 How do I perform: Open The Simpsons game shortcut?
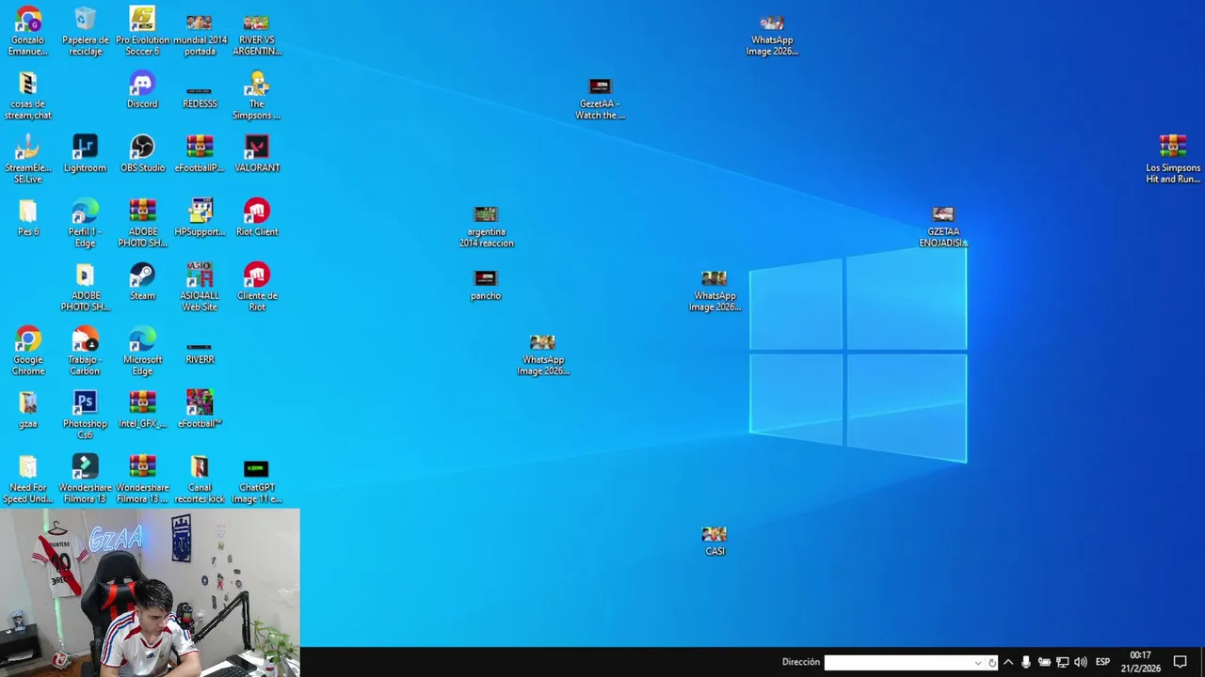(257, 95)
